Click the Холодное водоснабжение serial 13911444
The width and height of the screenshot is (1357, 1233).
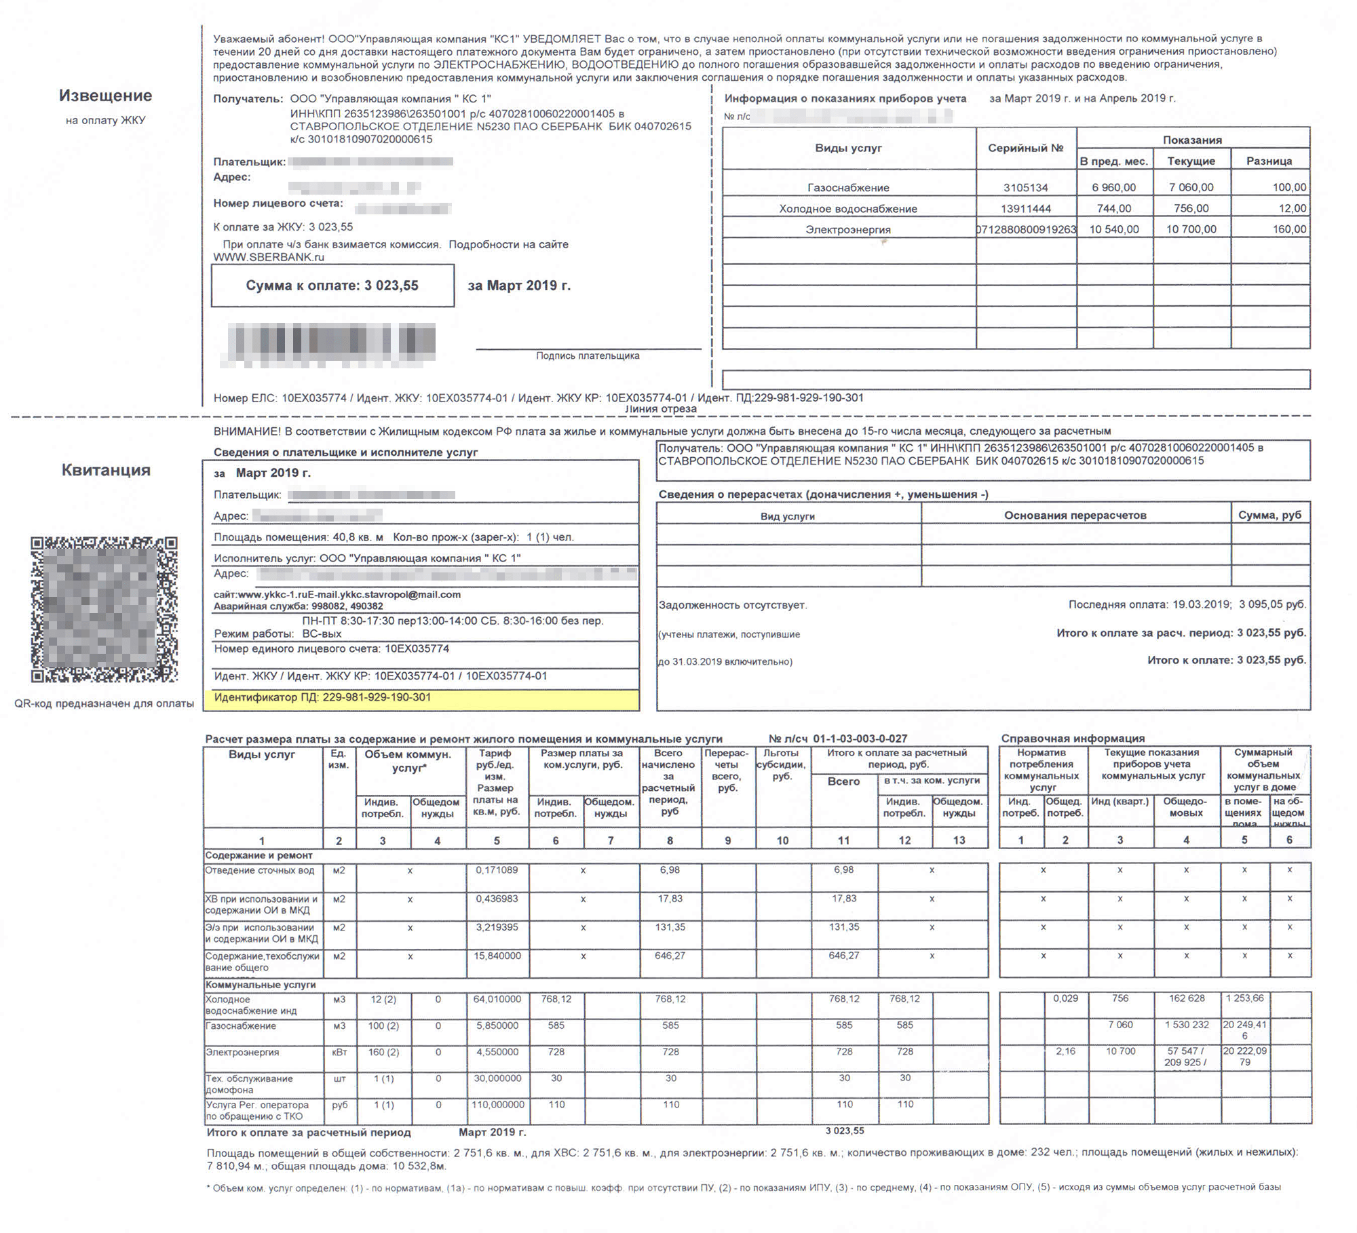(x=1026, y=208)
